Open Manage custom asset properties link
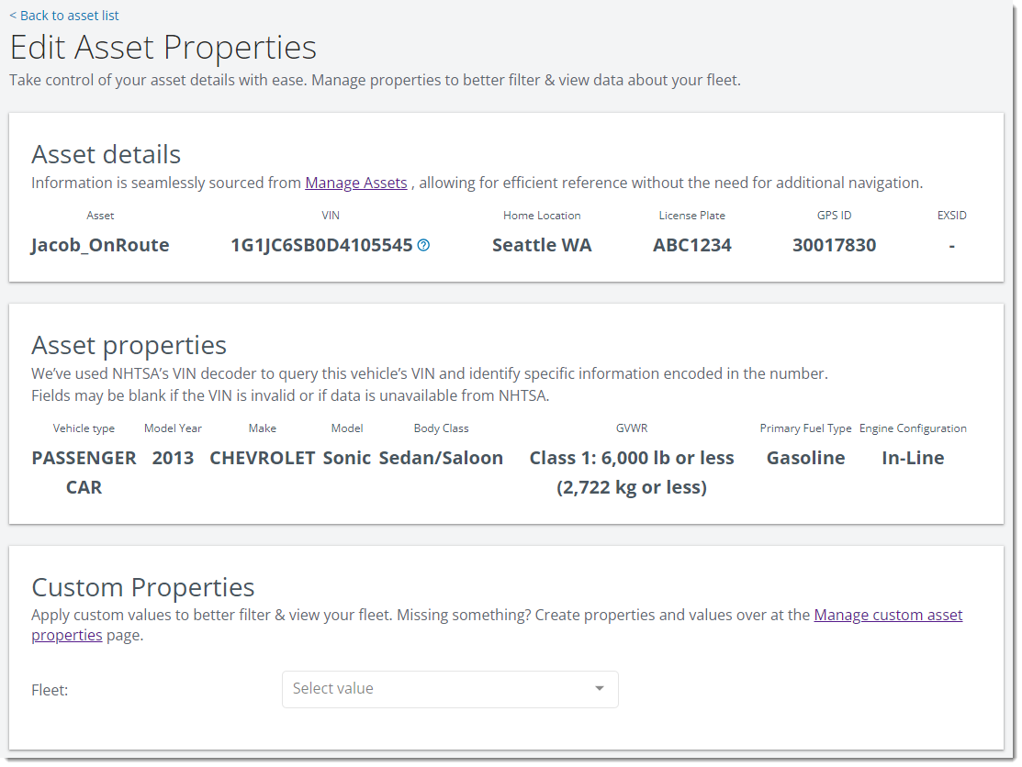This screenshot has width=1022, height=767. tap(497, 625)
